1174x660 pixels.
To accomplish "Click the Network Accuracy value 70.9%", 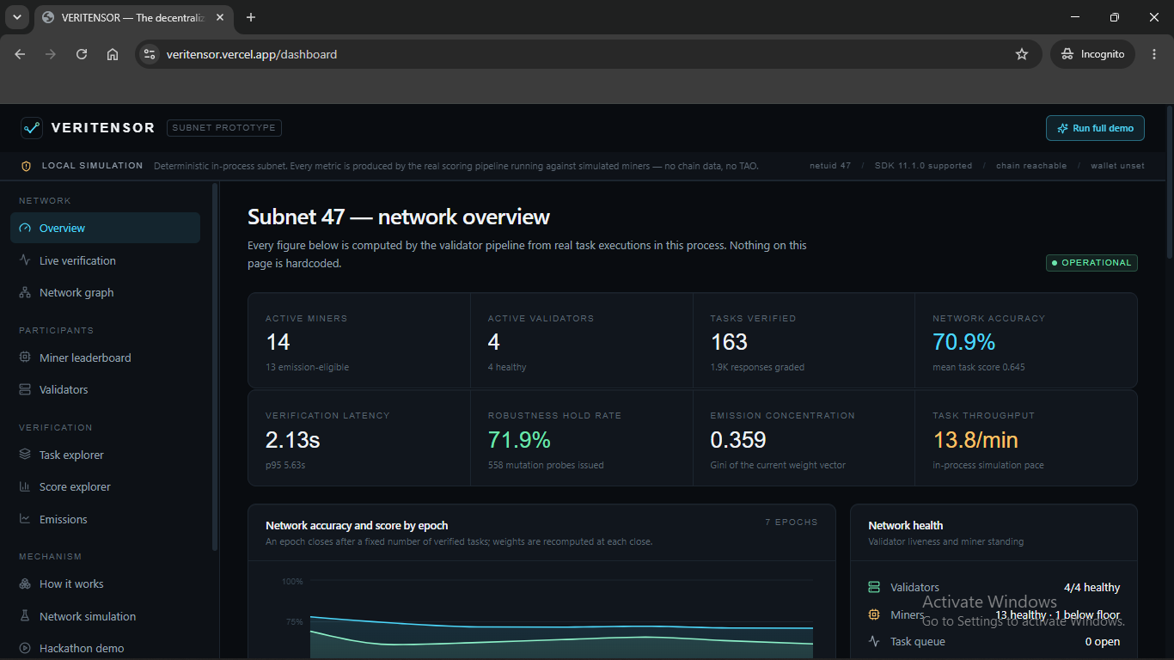I will point(963,342).
